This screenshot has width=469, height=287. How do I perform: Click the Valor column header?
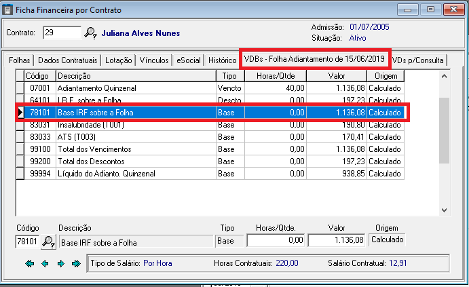337,76
